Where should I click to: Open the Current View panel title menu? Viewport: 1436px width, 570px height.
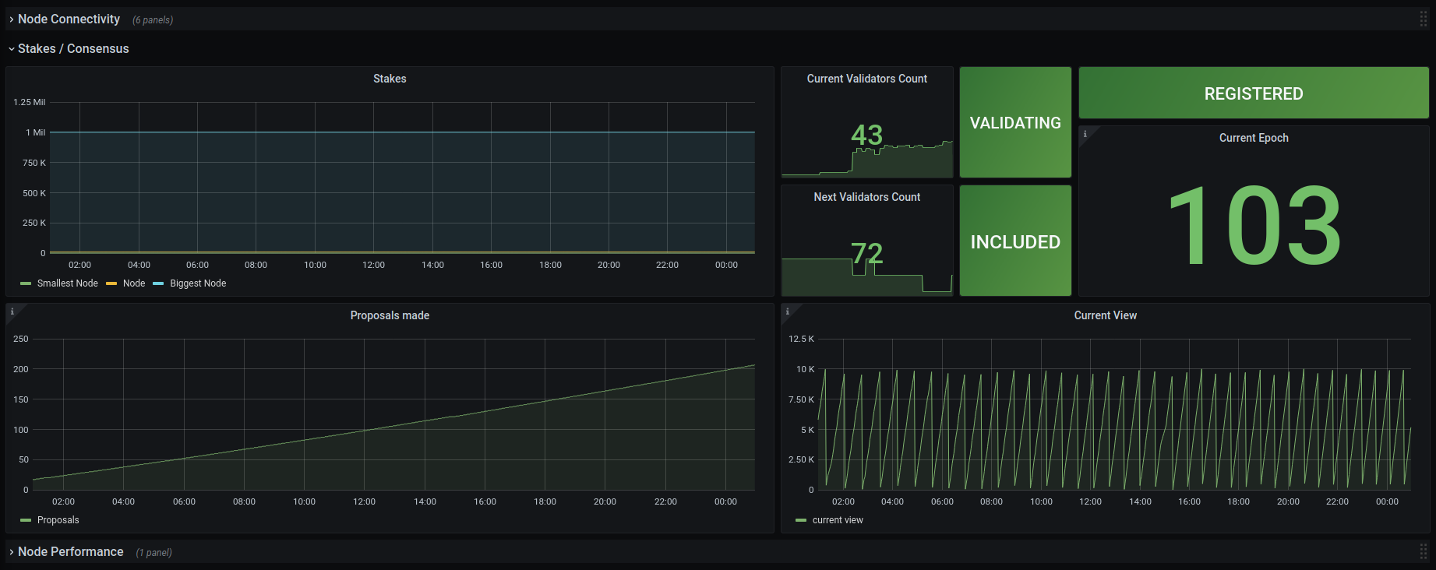[x=1105, y=315]
